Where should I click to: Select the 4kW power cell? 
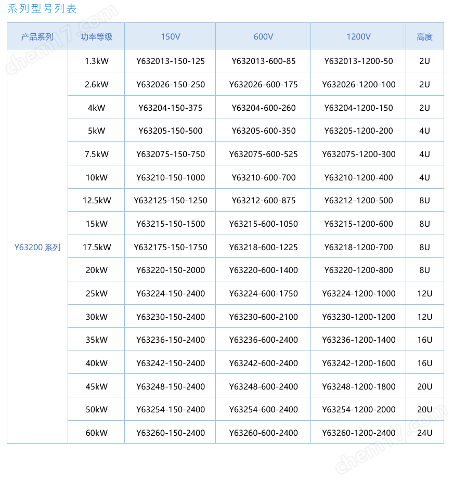click(96, 108)
